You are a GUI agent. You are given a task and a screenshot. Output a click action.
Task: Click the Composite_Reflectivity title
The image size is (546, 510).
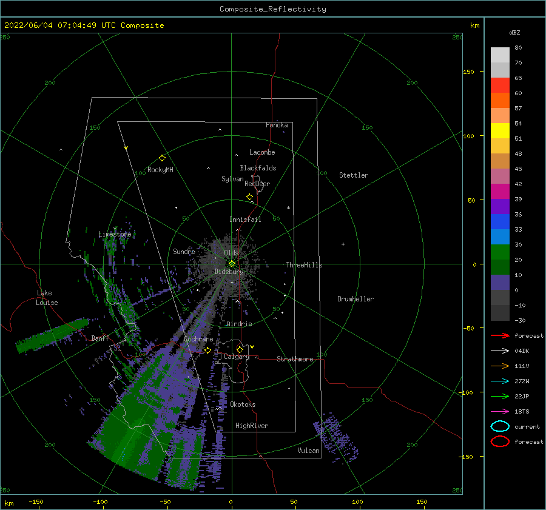point(273,9)
